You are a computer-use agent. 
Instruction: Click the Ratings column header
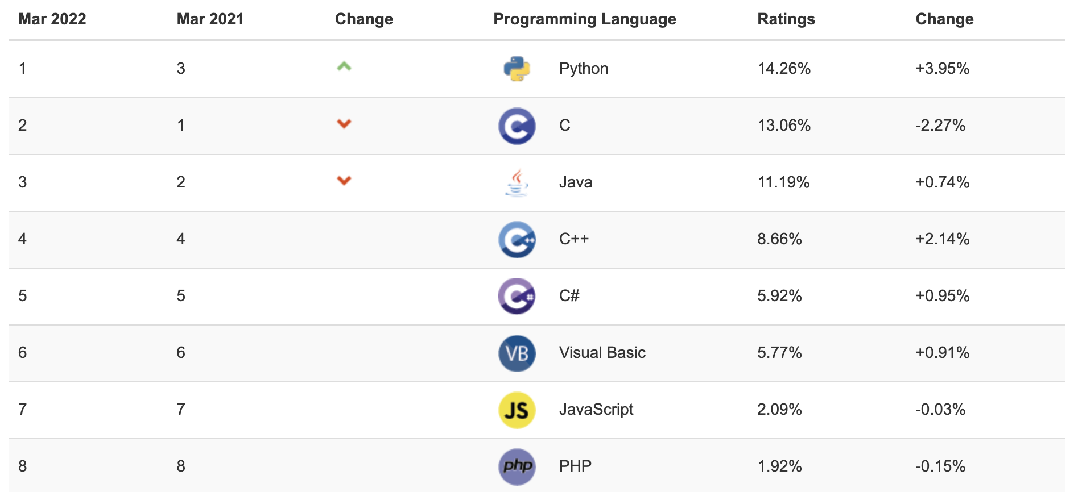coord(786,19)
